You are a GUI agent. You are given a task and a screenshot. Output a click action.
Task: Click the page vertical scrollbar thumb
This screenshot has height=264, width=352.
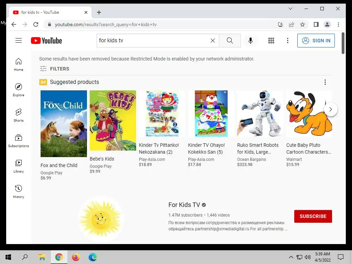(x=343, y=43)
